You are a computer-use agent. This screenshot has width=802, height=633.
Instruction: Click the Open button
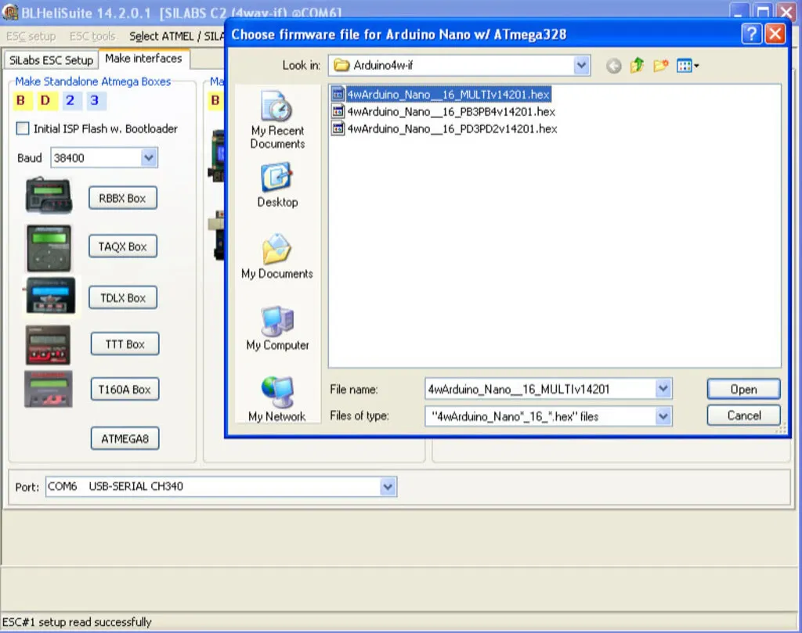coord(742,390)
